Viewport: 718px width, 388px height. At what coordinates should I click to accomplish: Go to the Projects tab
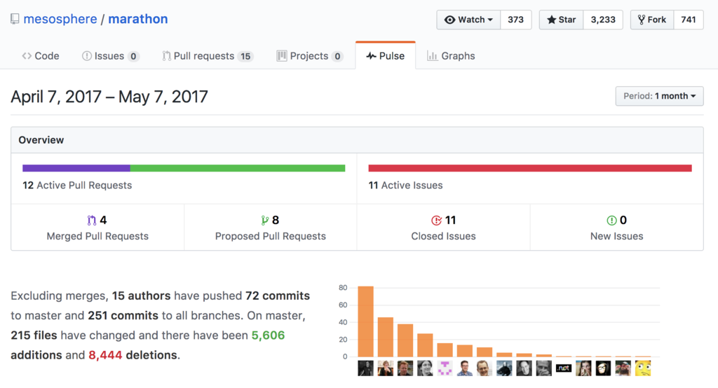(310, 56)
